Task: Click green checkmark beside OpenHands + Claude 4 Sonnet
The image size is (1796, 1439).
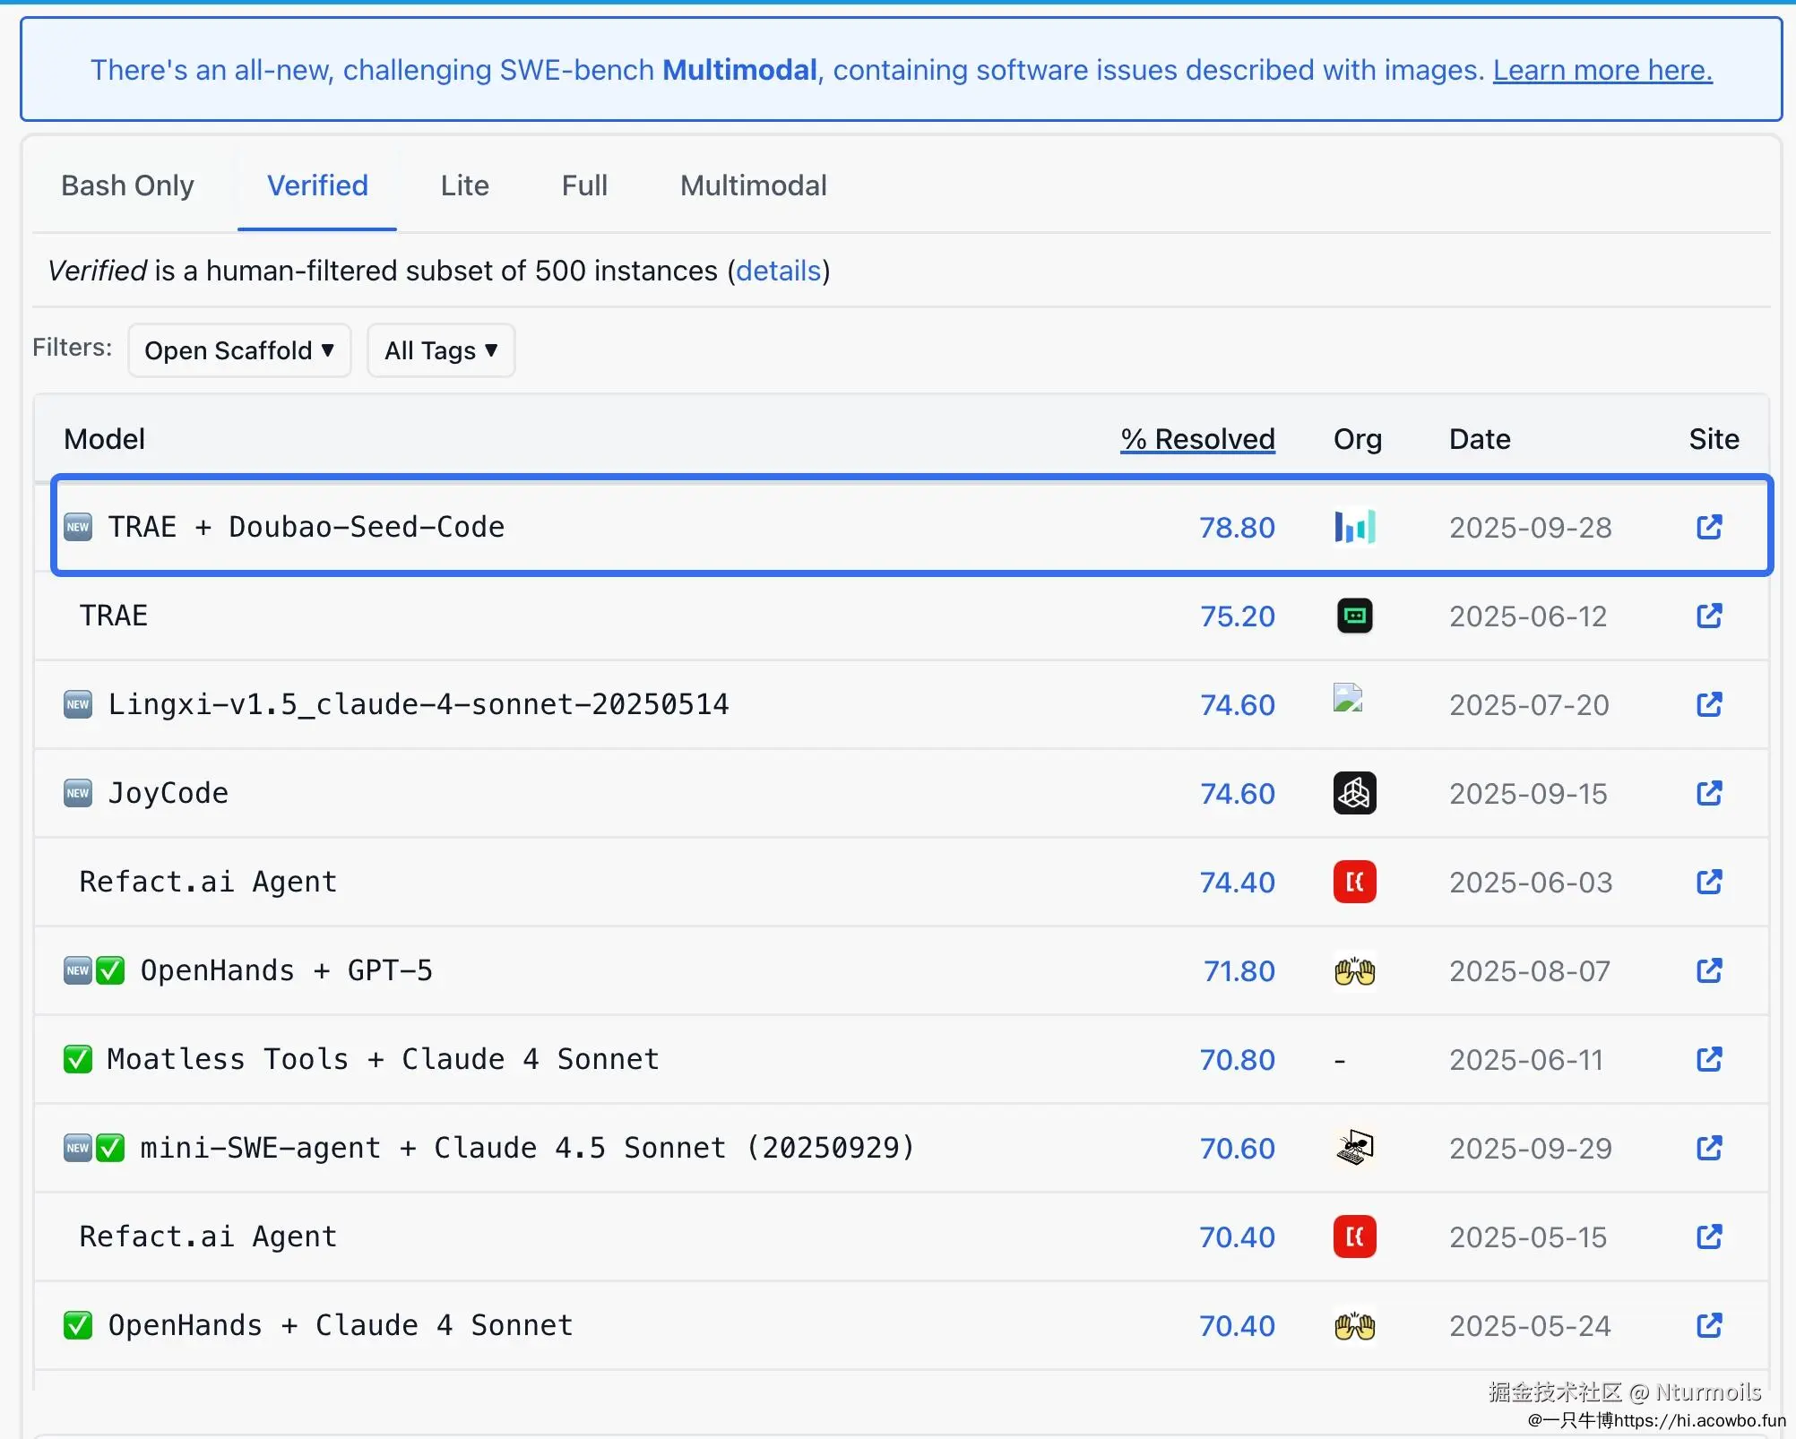Action: tap(78, 1325)
